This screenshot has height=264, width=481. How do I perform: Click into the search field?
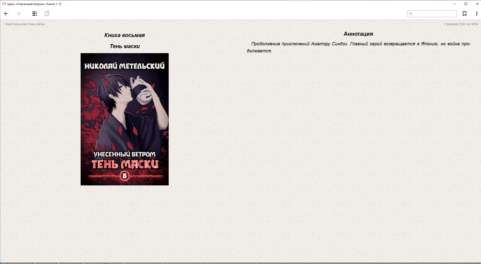click(x=432, y=14)
